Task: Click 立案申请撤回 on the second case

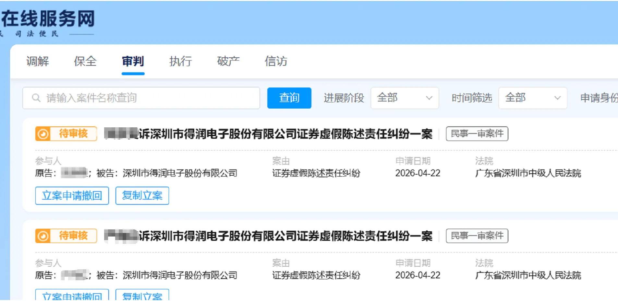Action: click(72, 295)
